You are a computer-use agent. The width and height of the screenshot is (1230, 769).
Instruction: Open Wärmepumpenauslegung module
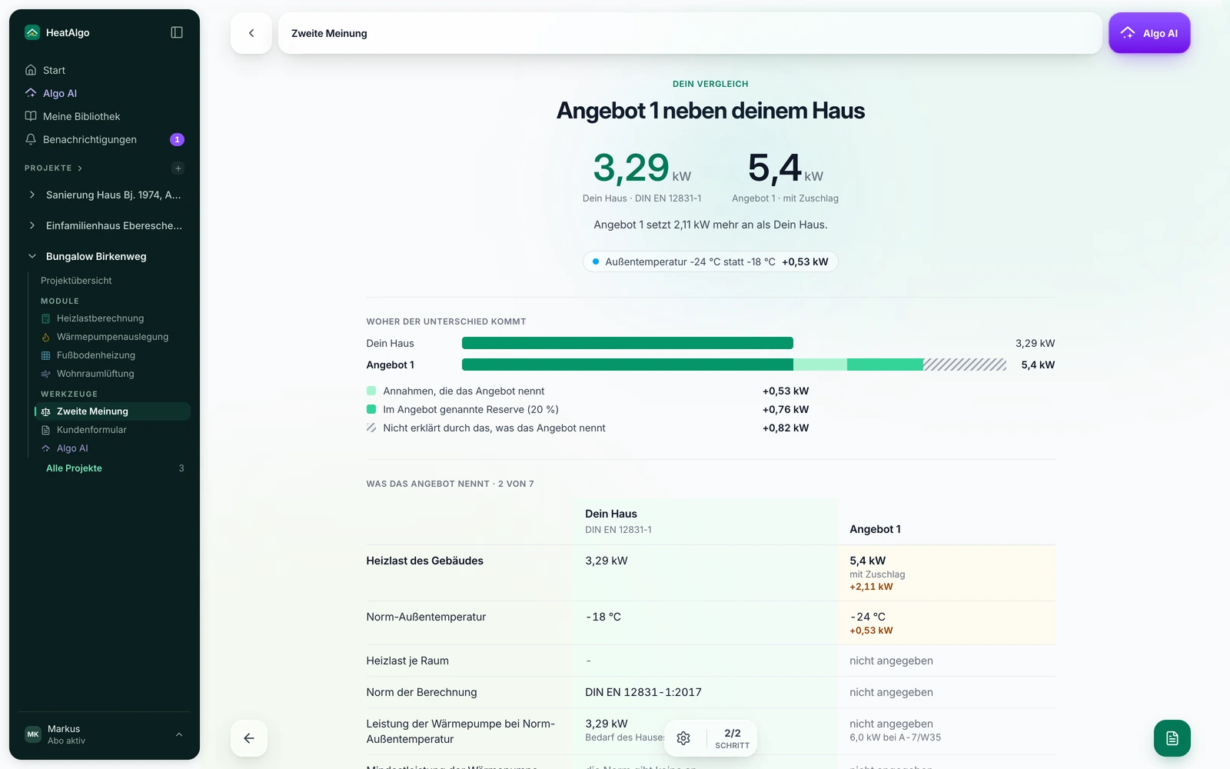[112, 337]
